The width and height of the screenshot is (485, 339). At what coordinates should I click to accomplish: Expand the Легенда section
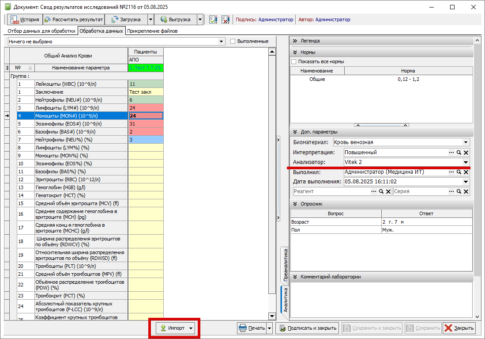click(x=295, y=41)
